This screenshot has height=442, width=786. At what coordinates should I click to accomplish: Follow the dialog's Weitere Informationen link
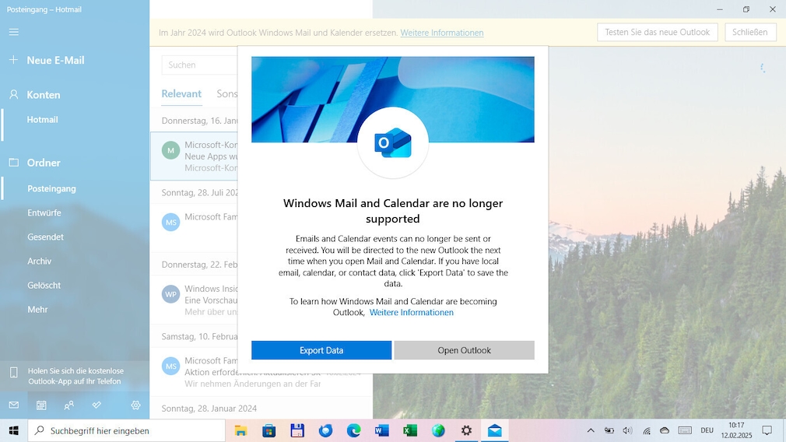411,313
